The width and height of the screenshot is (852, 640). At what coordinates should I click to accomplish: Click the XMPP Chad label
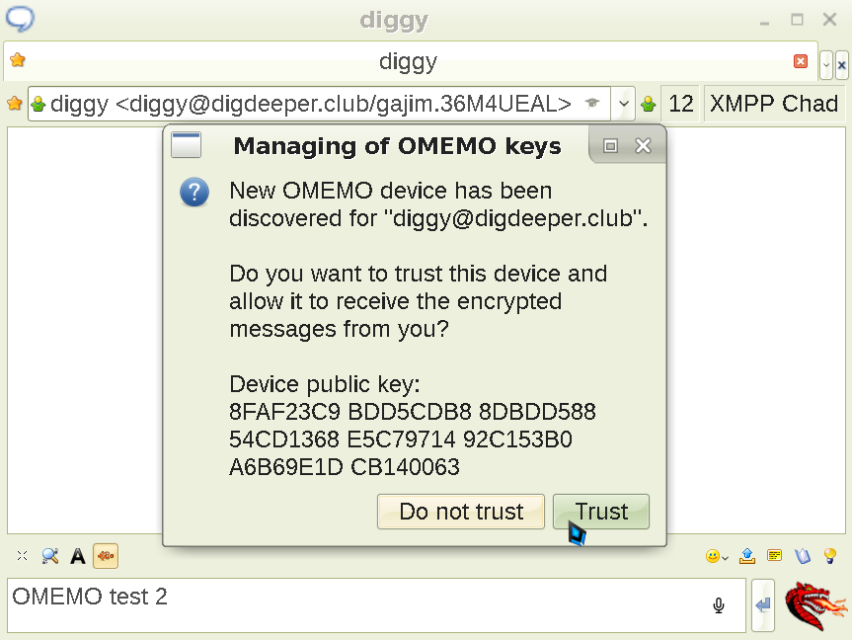click(x=775, y=103)
